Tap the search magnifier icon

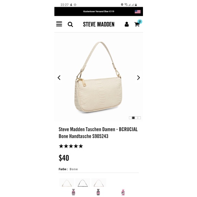click(70, 24)
